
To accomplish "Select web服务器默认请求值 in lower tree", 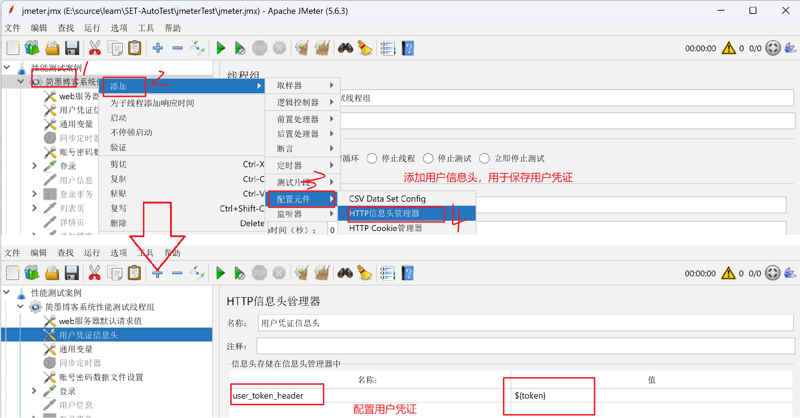I will [100, 321].
